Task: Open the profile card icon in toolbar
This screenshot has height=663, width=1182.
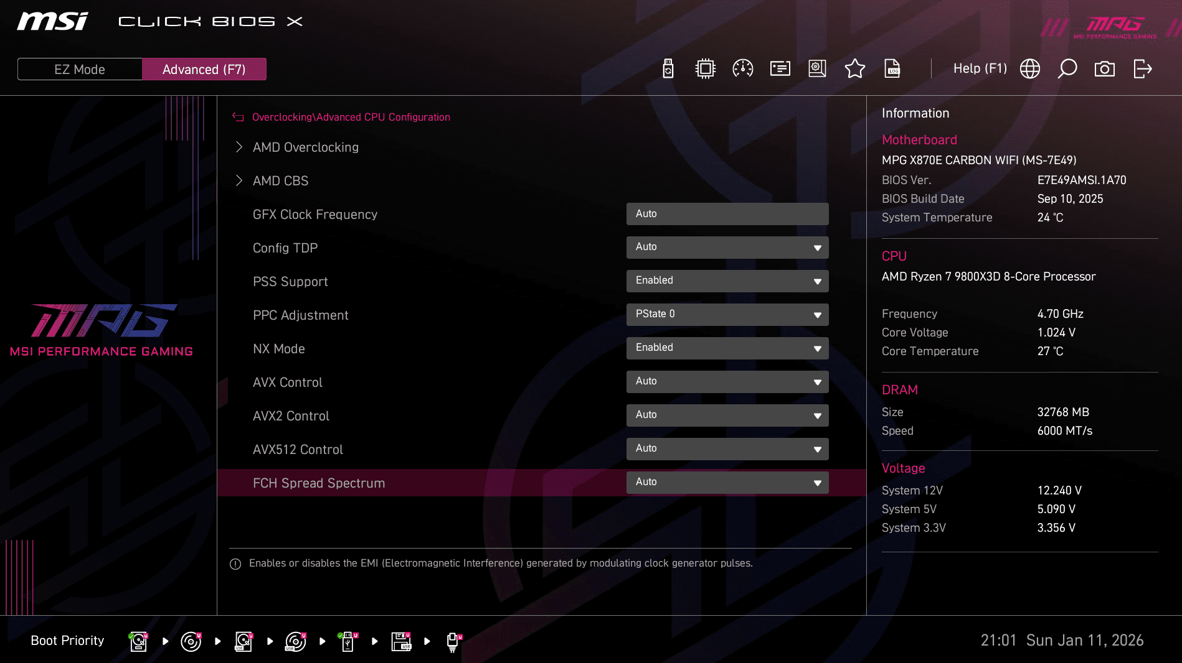Action: point(780,68)
